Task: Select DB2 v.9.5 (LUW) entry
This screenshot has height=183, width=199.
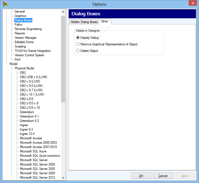Action: tap(31, 86)
